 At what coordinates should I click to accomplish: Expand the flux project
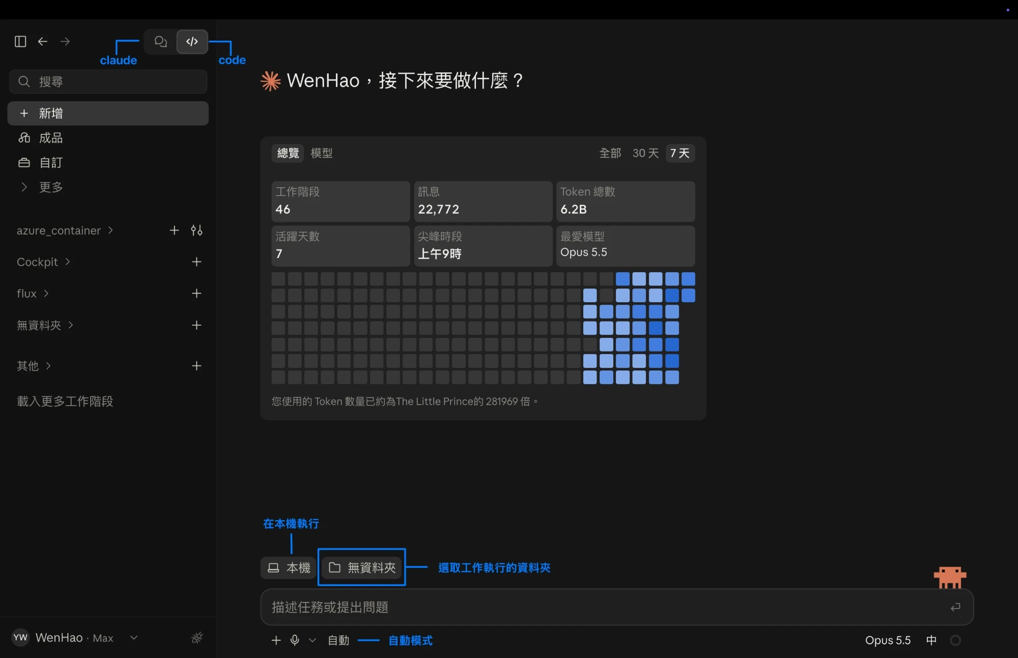pos(33,294)
